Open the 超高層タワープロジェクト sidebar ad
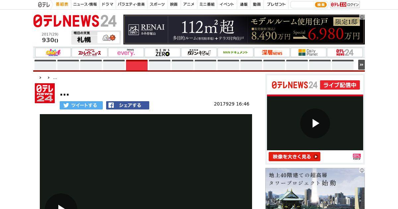This screenshot has width=398, height=209. (315, 188)
